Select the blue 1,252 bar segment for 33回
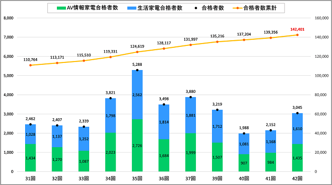This screenshot has height=185, width=332. pyautogui.click(x=84, y=139)
